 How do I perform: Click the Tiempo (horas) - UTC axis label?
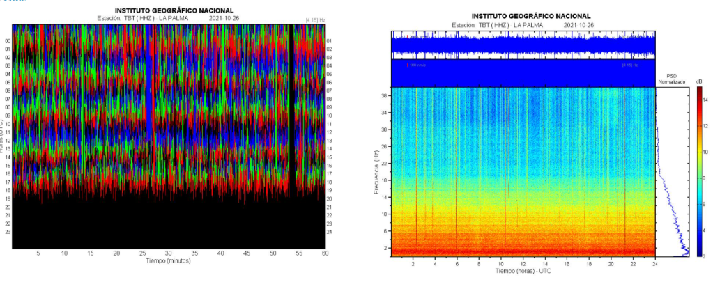coord(523,270)
